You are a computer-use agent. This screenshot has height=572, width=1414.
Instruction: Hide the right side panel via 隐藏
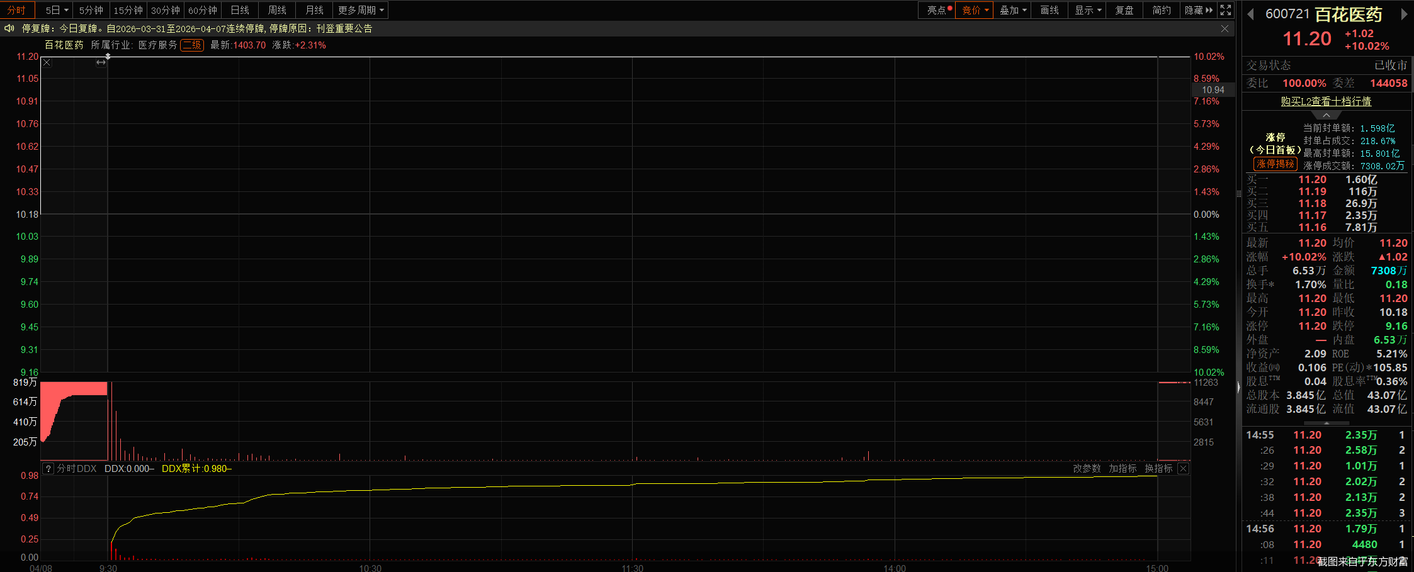coord(1198,10)
